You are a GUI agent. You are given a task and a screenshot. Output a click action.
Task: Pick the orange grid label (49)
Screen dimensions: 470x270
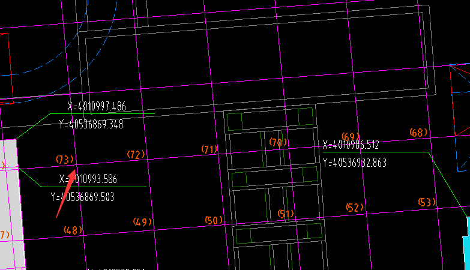coord(142,222)
